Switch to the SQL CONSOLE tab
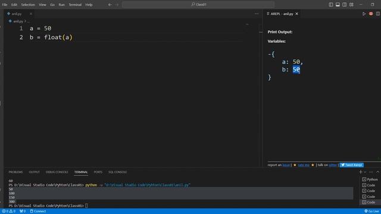 (117, 172)
